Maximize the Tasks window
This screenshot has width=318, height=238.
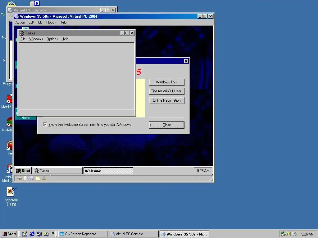tap(127, 33)
